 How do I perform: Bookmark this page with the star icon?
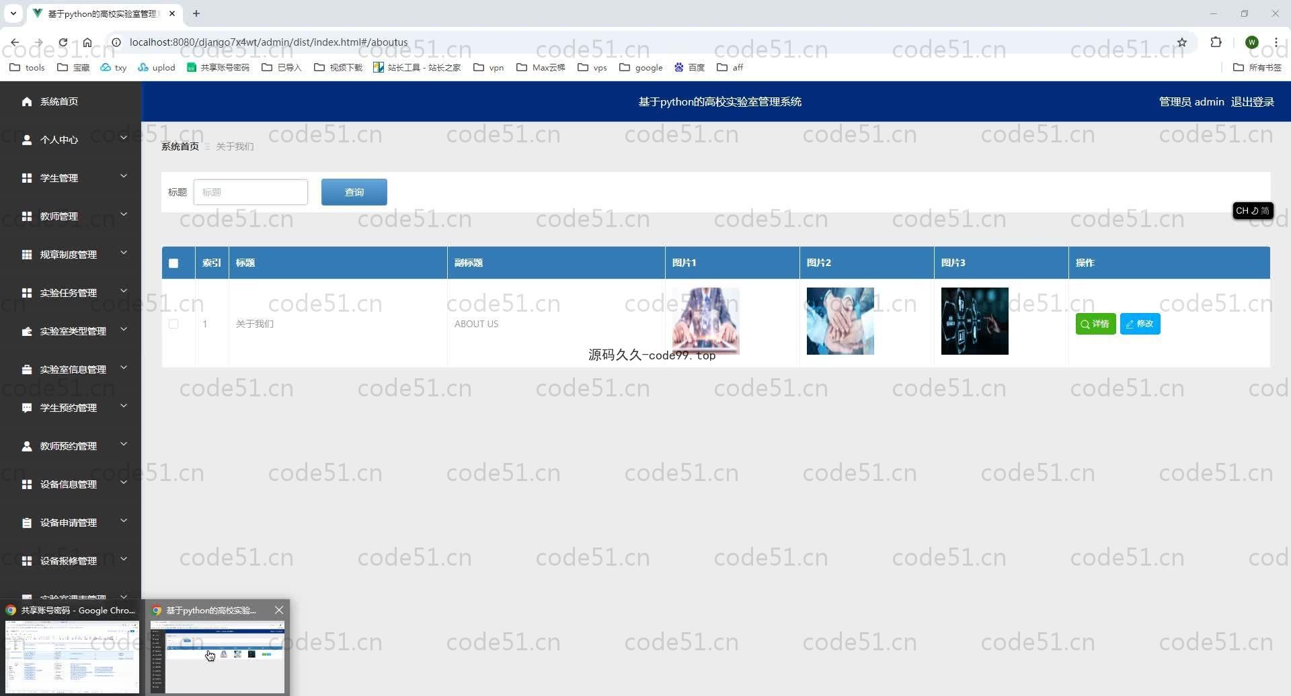point(1182,42)
